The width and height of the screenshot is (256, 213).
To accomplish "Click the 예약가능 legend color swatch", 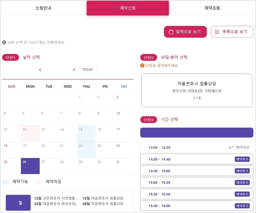I will coord(6,181).
